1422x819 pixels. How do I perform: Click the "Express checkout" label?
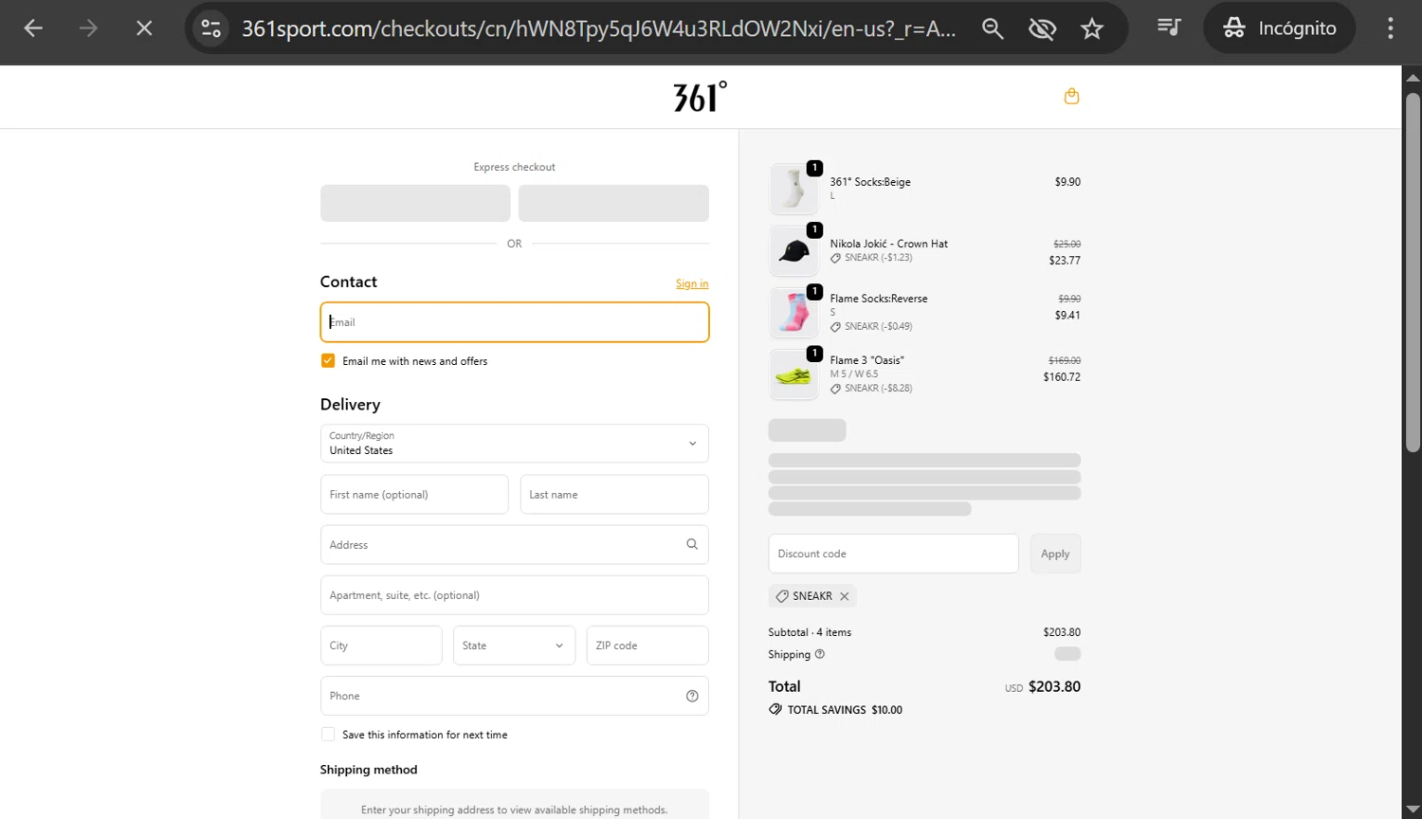point(515,167)
